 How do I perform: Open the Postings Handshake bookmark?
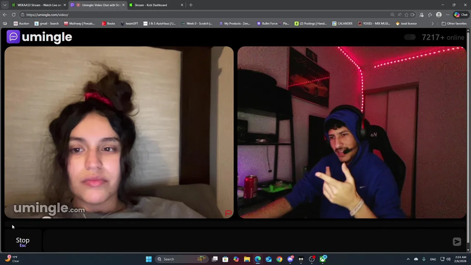point(311,24)
